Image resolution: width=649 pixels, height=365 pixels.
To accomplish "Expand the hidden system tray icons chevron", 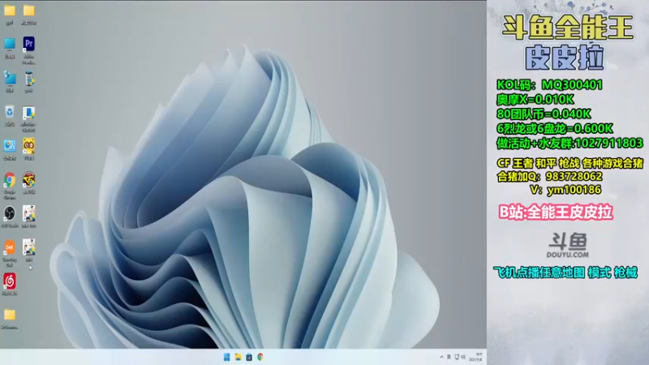I will (x=441, y=357).
